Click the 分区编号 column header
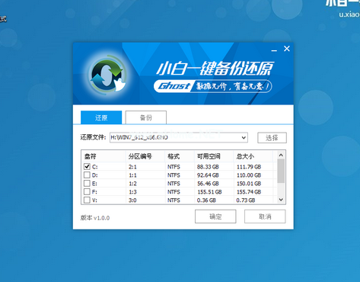Viewport: 360px width, 282px height. [145, 156]
